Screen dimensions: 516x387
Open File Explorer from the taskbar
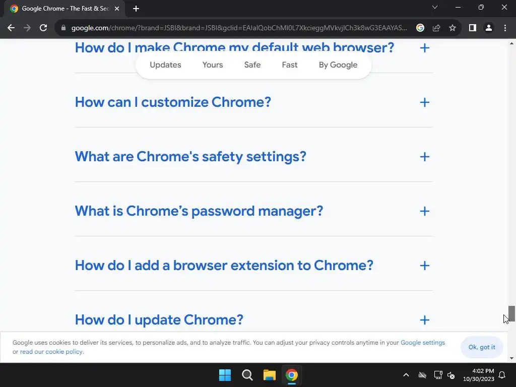pos(270,375)
